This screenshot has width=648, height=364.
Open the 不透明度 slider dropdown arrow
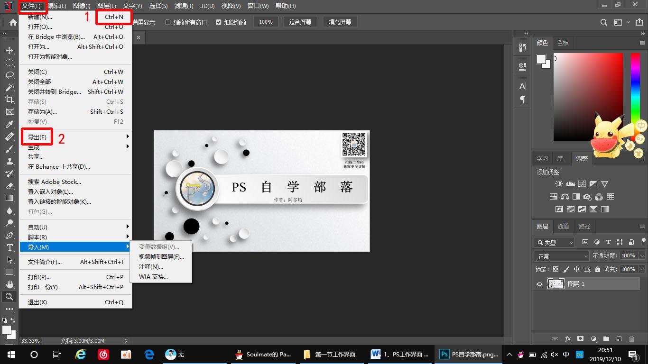tap(642, 256)
